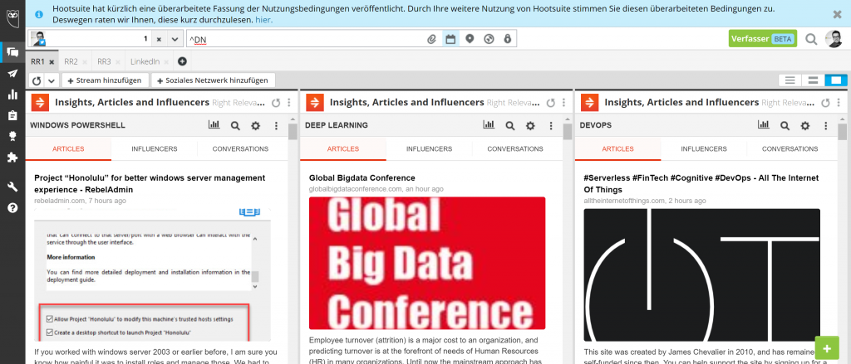Image resolution: width=851 pixels, height=364 pixels.
Task: Open Help question mark icon
Action: click(12, 207)
